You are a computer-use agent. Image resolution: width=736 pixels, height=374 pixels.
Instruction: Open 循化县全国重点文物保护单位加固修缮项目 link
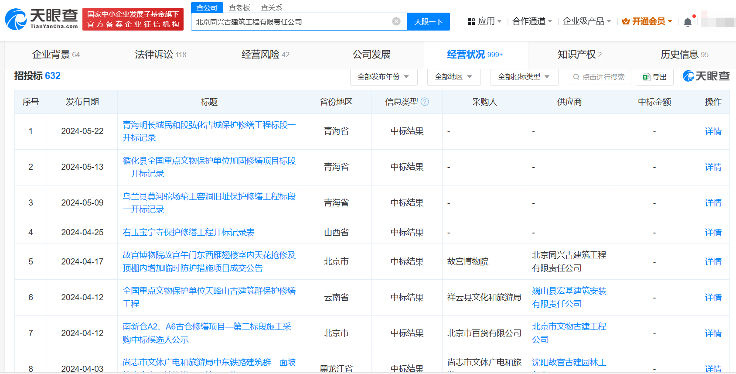[x=209, y=167]
